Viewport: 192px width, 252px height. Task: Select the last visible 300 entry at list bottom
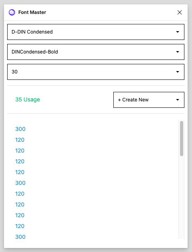tap(20, 237)
